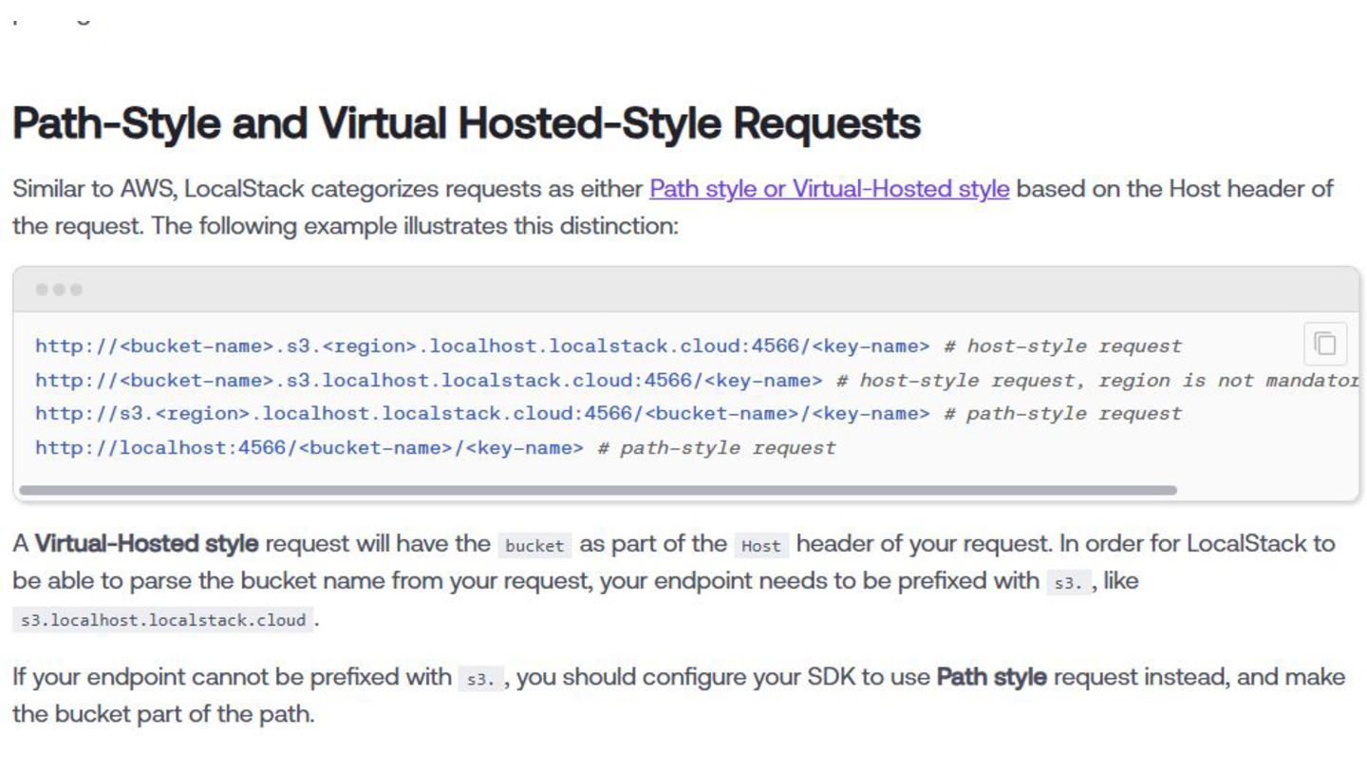
Task: Click the bold 'Path style' text
Action: [x=992, y=677]
